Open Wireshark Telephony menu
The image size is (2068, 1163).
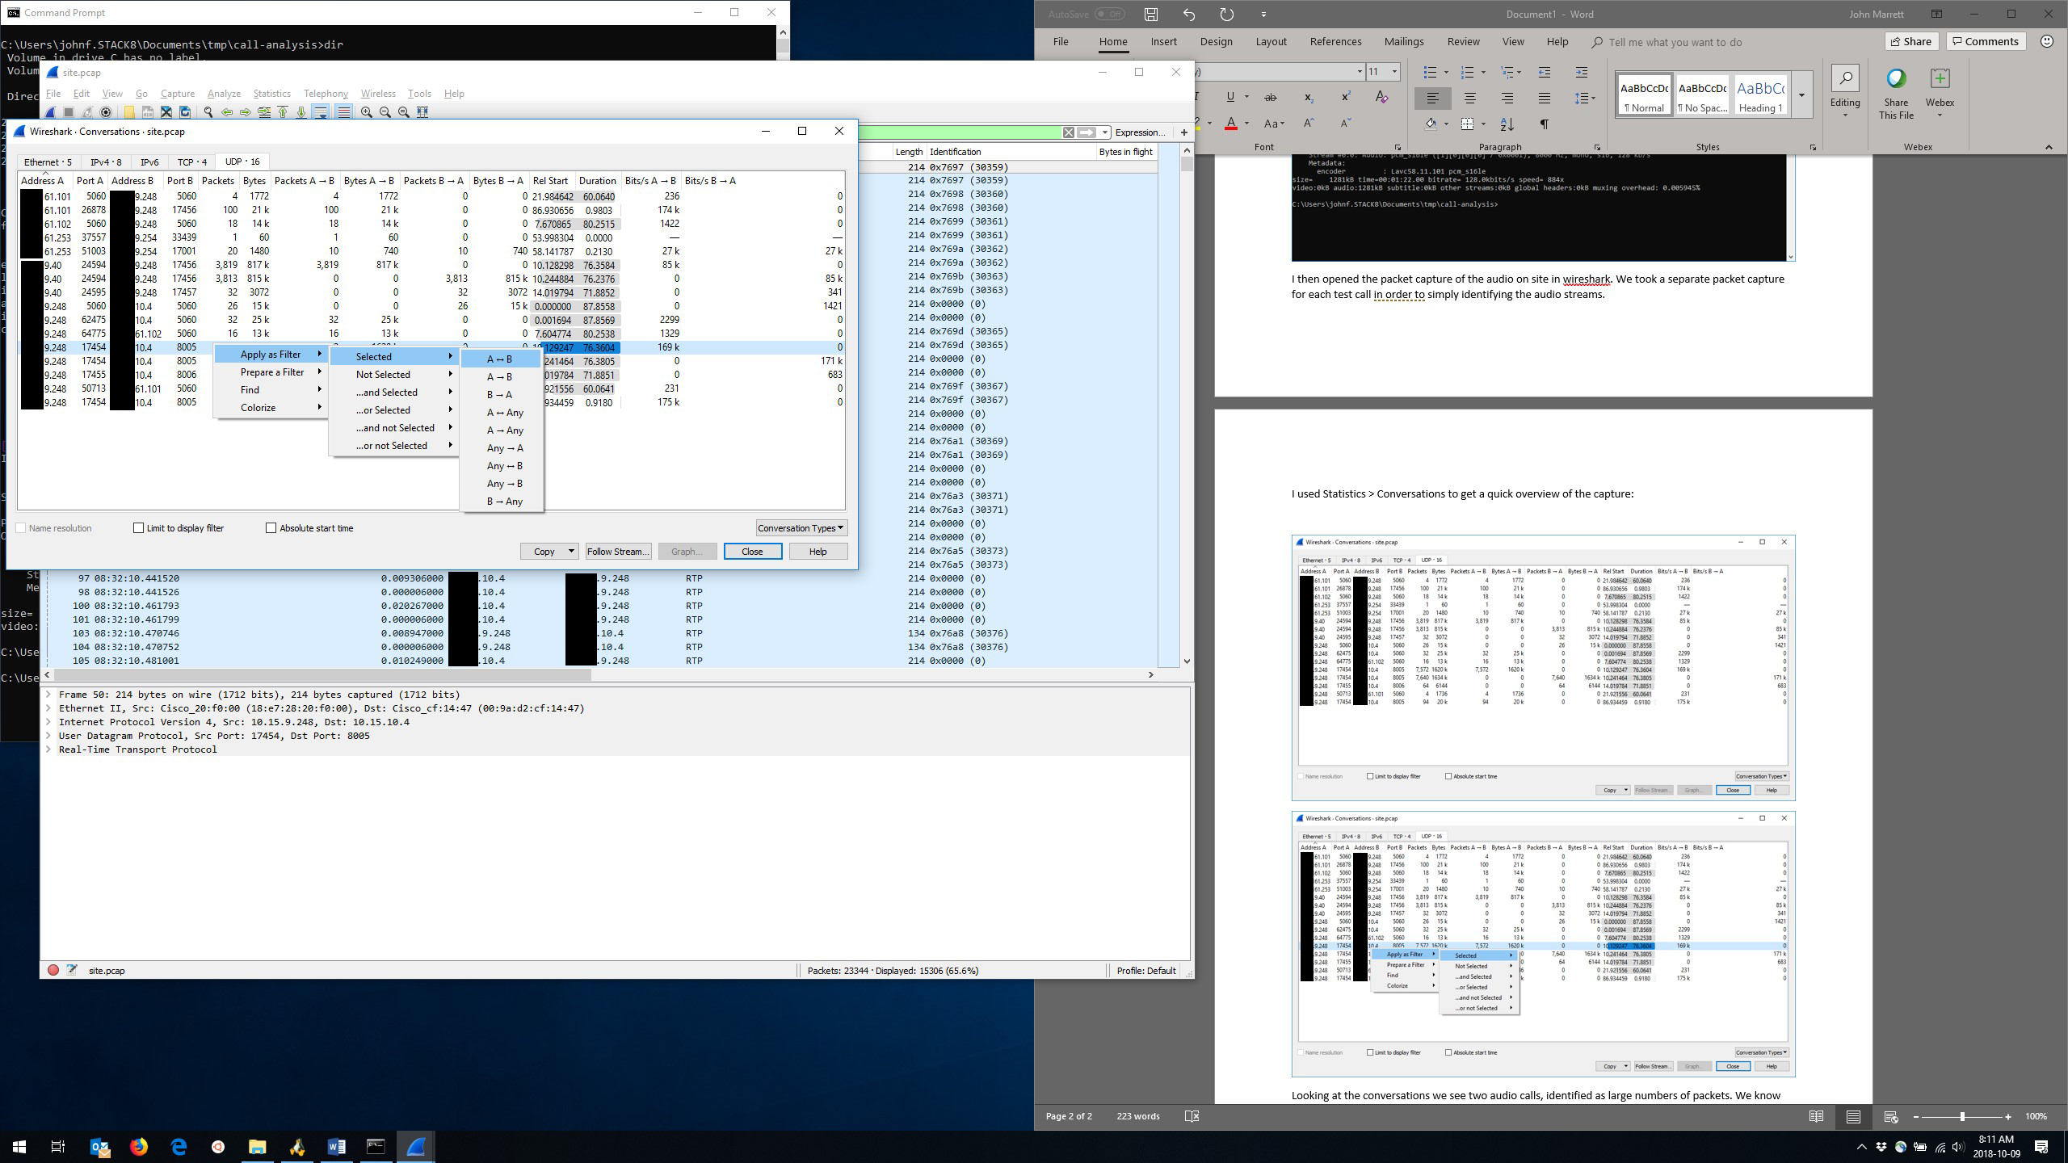click(326, 94)
